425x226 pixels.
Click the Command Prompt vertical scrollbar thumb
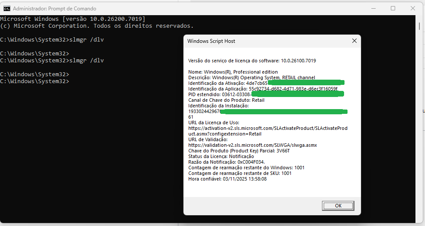click(x=419, y=26)
